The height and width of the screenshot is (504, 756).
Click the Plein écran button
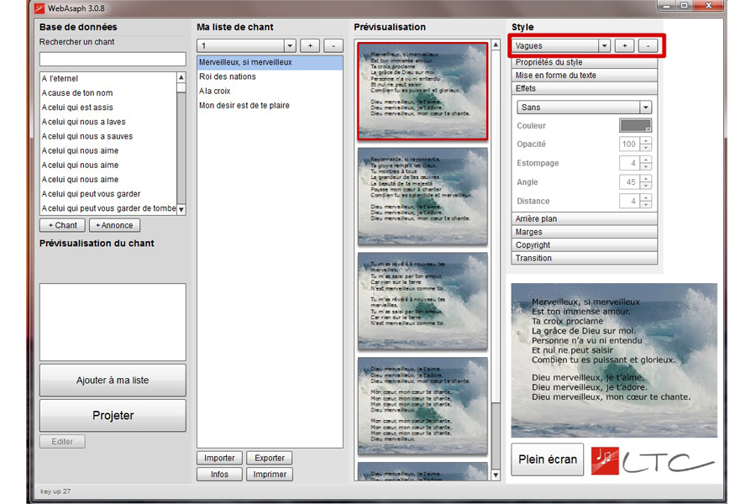point(547,459)
